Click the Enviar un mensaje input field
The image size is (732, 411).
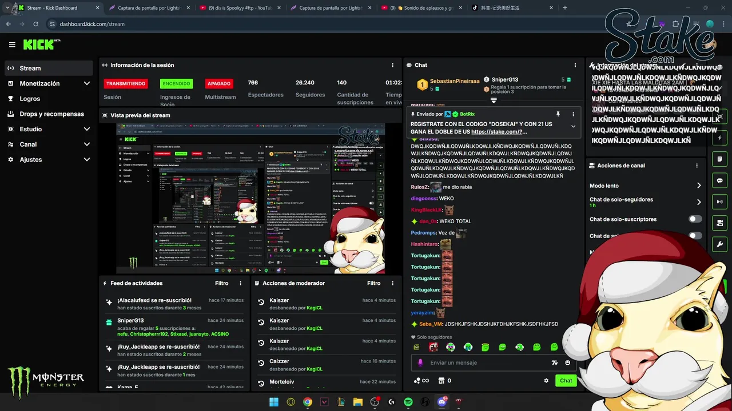coord(494,362)
